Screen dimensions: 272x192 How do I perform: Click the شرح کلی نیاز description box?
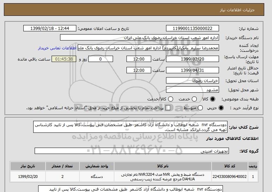coord(130,127)
